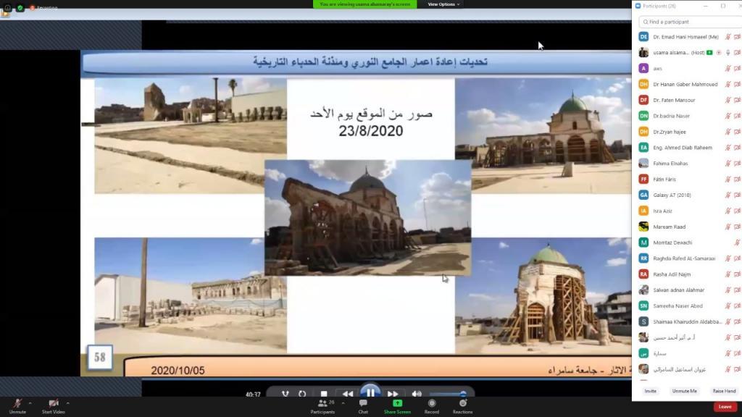Pause the shared video player

(370, 393)
